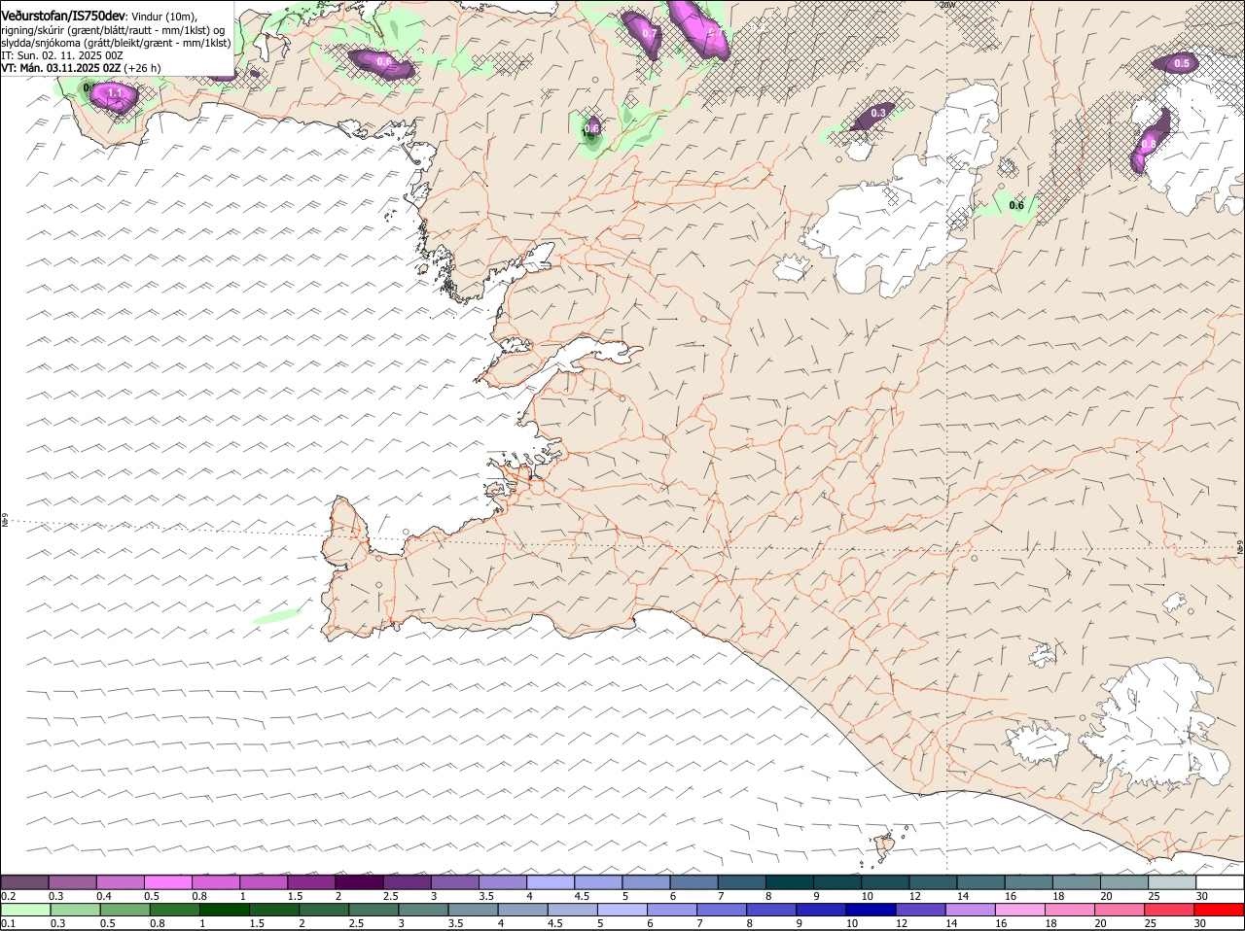Click the 12 label under the top legend row
Screen dimensions: 1245x931
(913, 895)
